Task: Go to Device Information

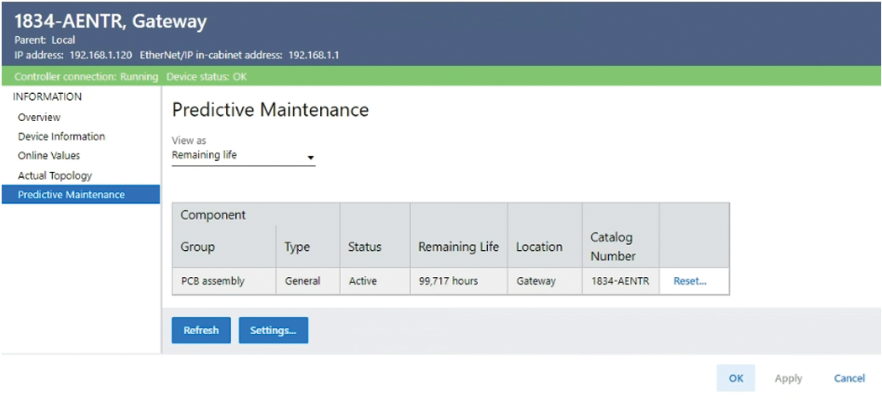Action: point(61,137)
